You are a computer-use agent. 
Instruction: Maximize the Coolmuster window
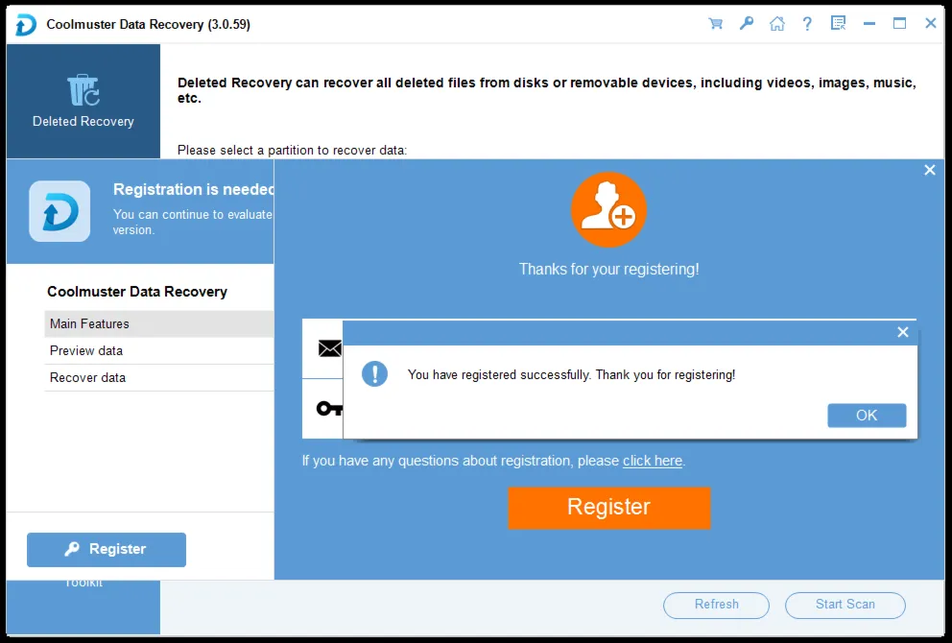pos(899,24)
